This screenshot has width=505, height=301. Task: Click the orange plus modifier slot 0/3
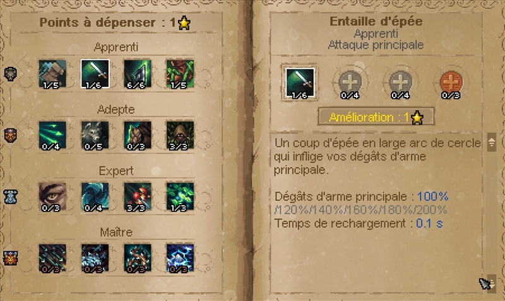451,83
